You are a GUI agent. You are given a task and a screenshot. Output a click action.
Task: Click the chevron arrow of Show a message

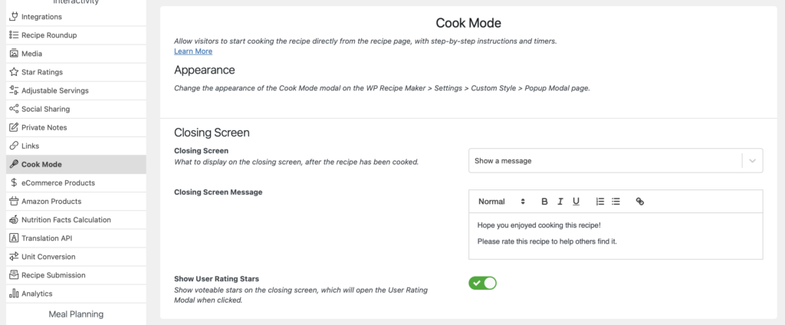click(752, 161)
